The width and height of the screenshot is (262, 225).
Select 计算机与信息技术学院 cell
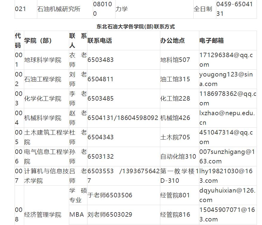pyautogui.click(x=47, y=176)
